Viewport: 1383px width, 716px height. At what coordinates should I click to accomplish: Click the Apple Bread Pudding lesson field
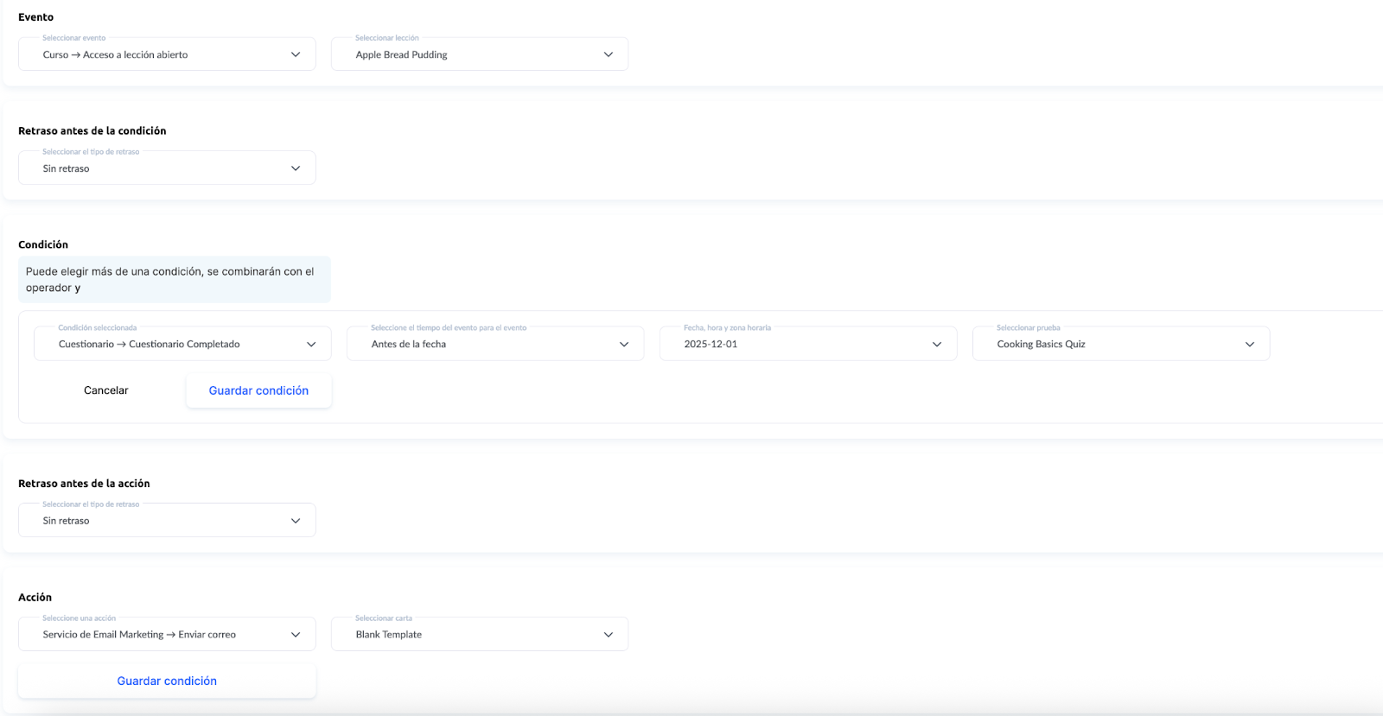(467, 54)
